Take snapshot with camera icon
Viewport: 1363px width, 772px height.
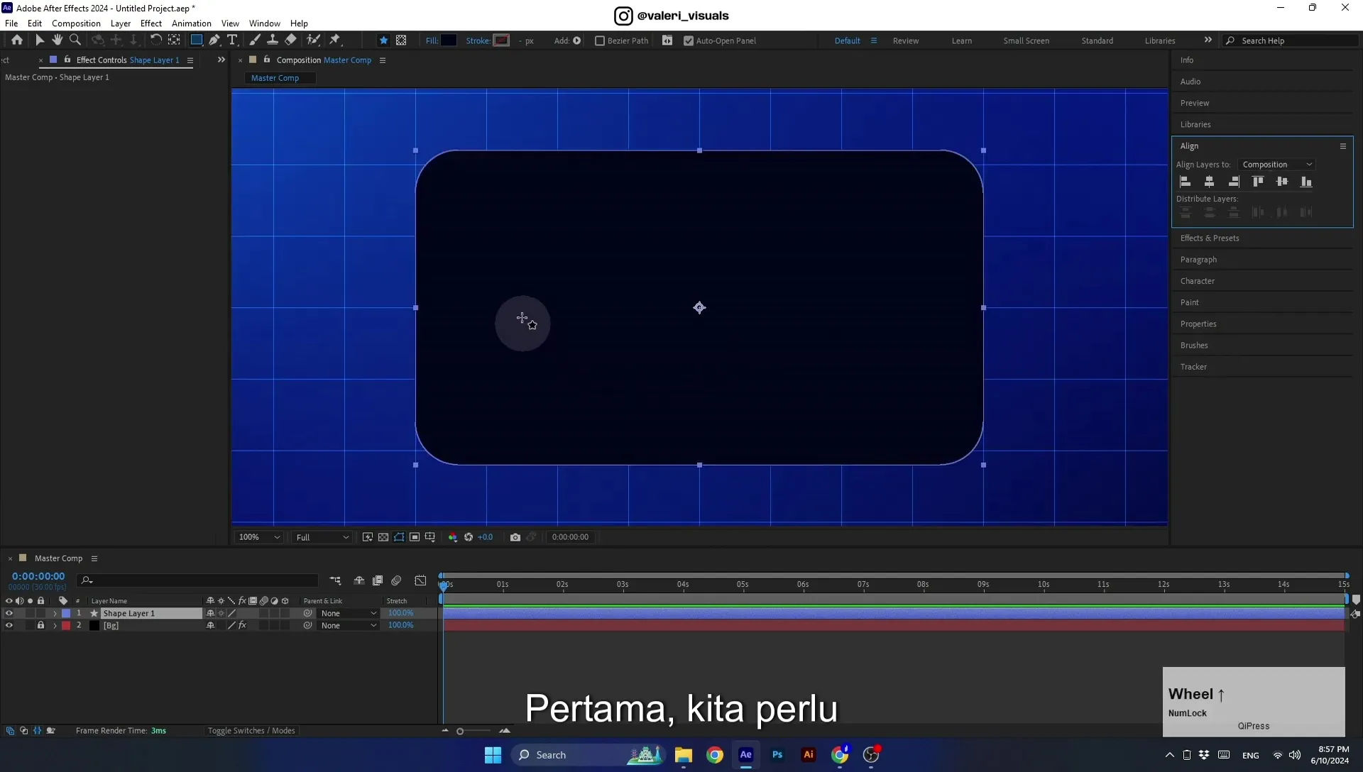515,537
